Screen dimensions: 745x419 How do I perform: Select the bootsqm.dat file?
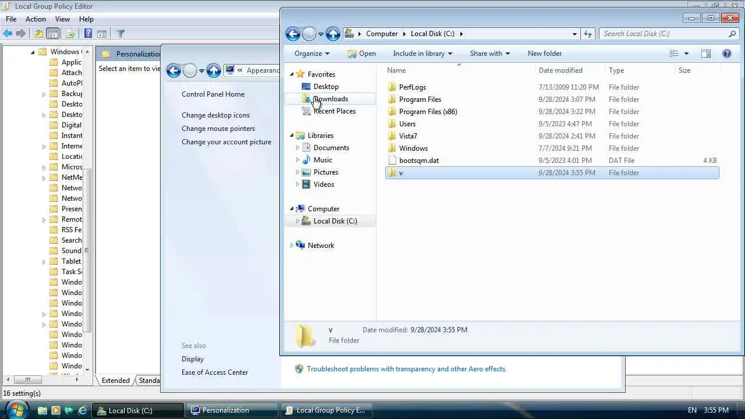pyautogui.click(x=552, y=161)
